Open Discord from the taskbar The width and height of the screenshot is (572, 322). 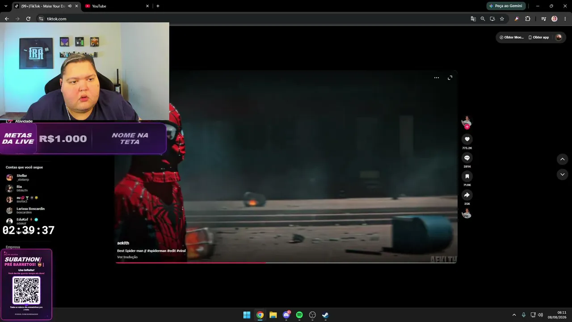tap(286, 315)
